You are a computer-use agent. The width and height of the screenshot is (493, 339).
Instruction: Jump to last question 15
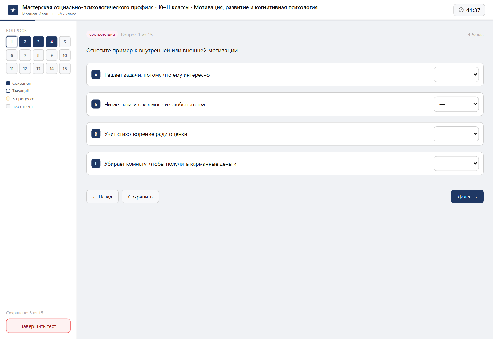point(65,69)
